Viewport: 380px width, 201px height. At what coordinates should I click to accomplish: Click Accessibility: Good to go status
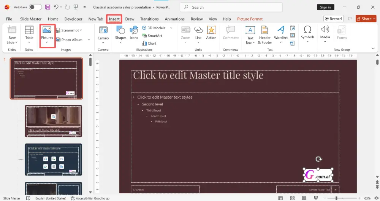[90, 198]
